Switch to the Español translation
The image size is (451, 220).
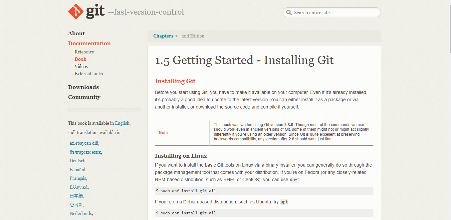[x=78, y=170]
